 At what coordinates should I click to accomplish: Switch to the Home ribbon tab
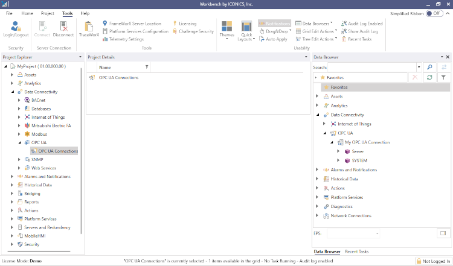point(27,13)
